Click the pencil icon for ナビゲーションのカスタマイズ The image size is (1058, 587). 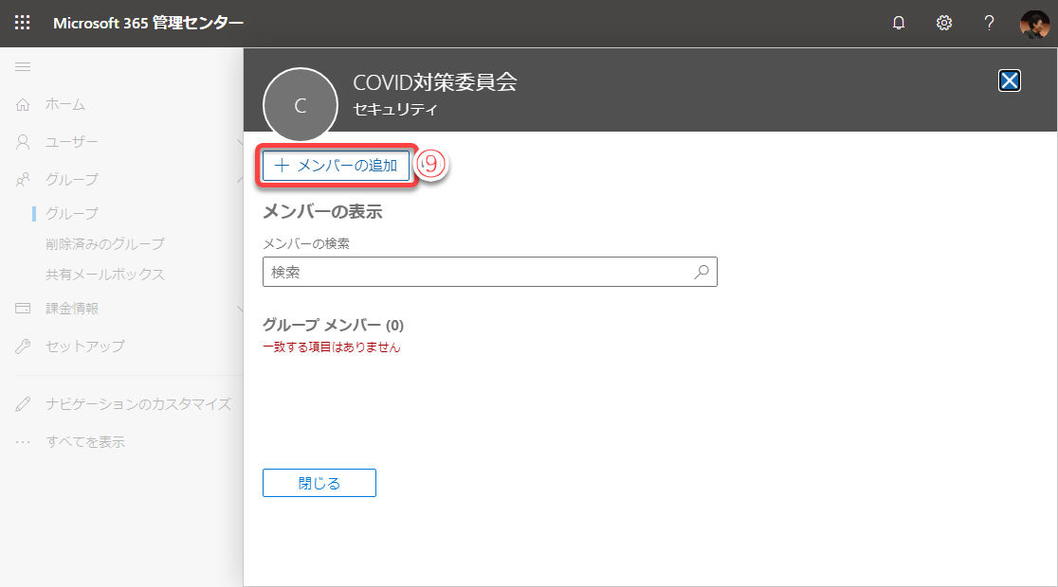(23, 403)
